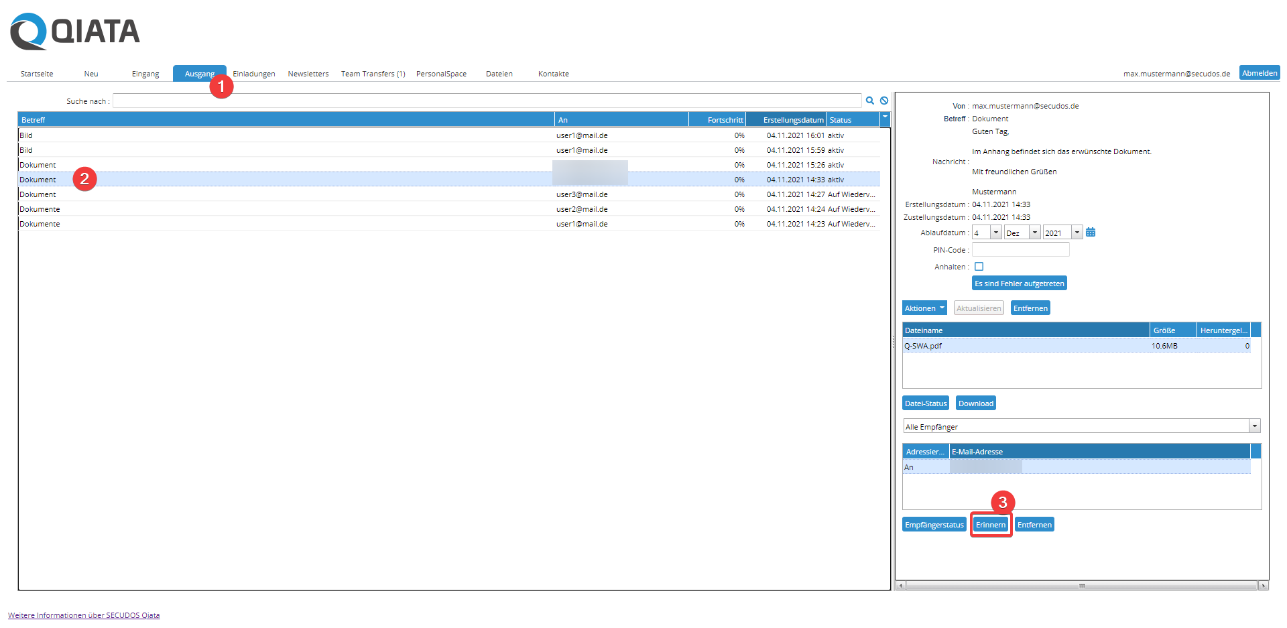1287x628 pixels.
Task: Click the clear search icon
Action: pyautogui.click(x=884, y=101)
